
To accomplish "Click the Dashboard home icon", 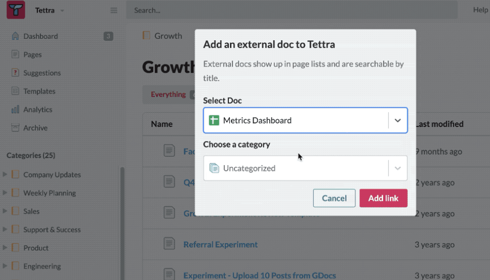I will [x=15, y=36].
